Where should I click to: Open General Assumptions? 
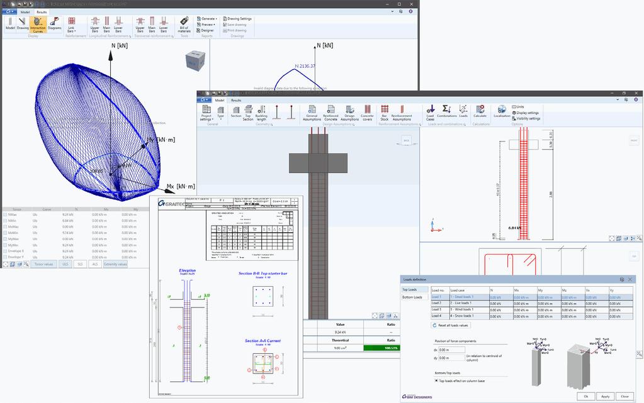[312, 113]
